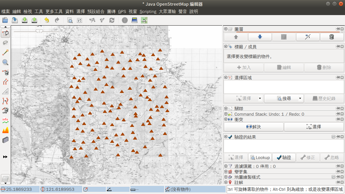
Task: Toggle the info elevation profile panel
Action: coord(5,120)
